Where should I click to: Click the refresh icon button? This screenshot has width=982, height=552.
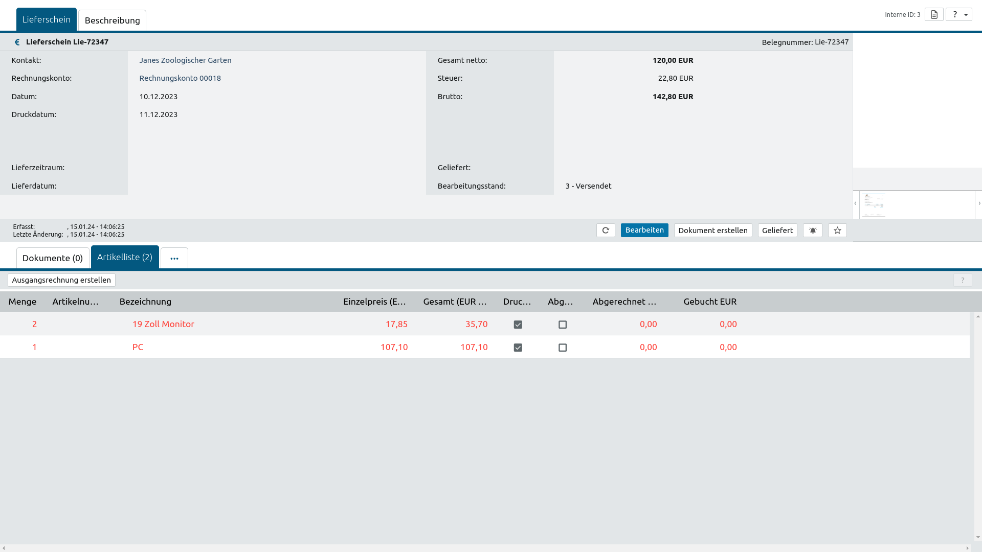point(606,231)
